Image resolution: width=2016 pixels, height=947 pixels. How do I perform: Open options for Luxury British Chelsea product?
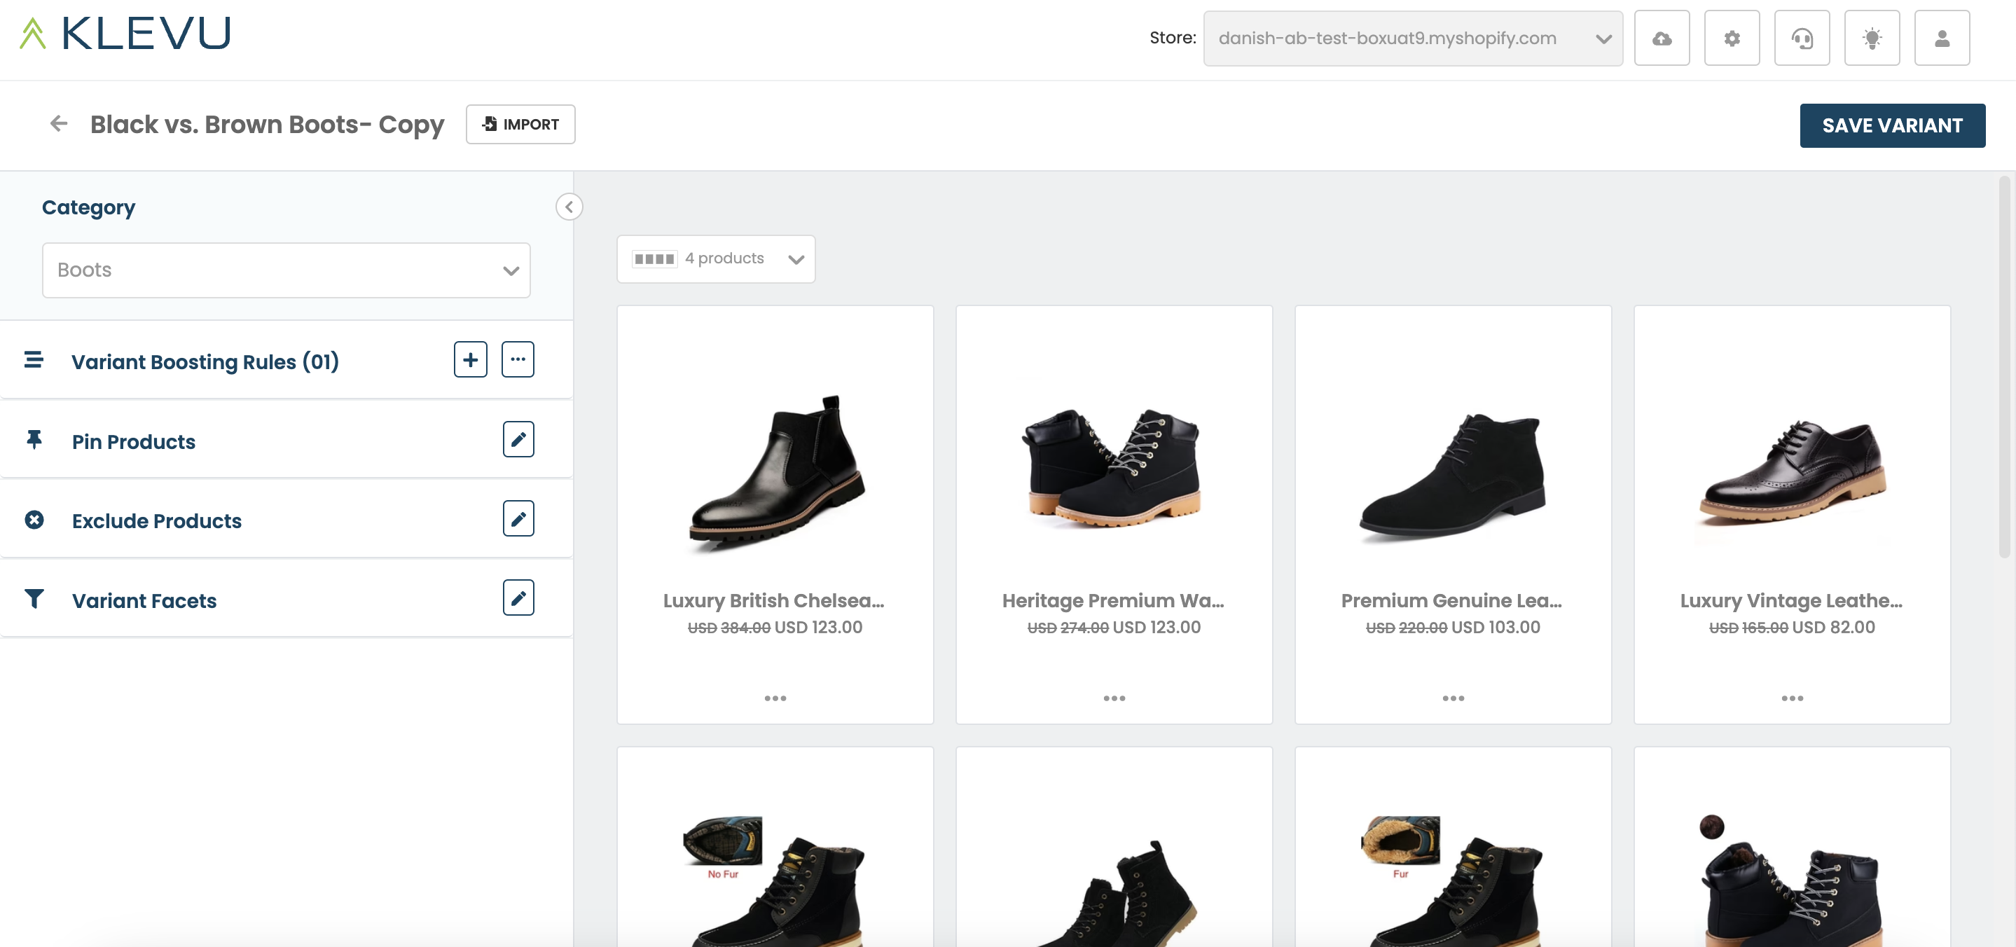point(775,698)
